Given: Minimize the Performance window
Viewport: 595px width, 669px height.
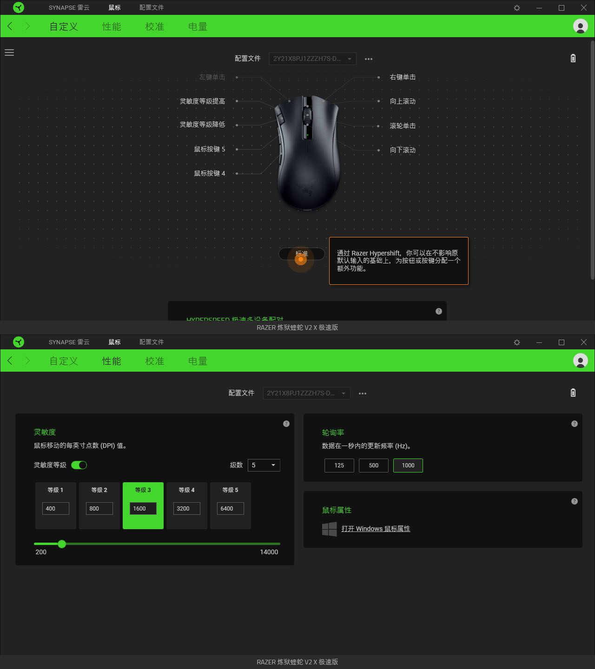Looking at the screenshot, I should [539, 342].
